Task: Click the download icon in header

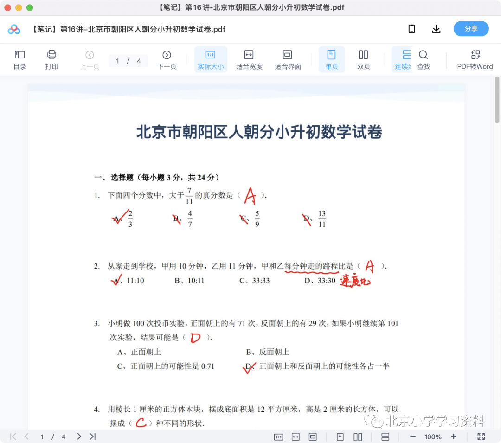Action: pyautogui.click(x=436, y=29)
